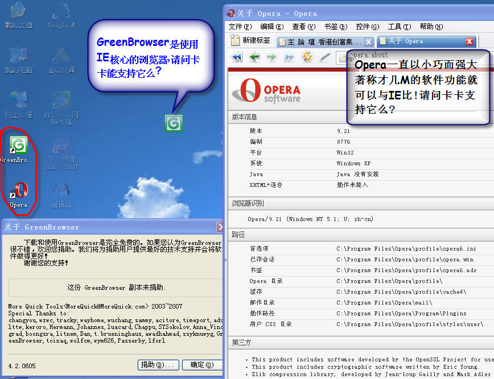Click the Eric Young cryptographic credit line
The height and width of the screenshot is (379, 494).
click(365, 367)
